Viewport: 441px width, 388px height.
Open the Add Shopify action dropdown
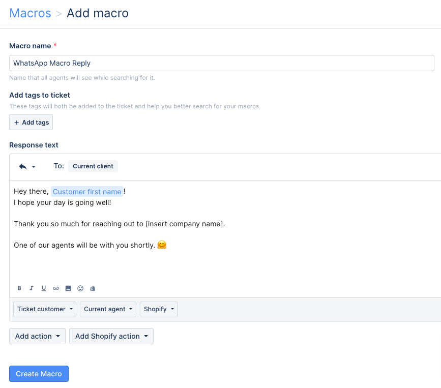coord(111,336)
